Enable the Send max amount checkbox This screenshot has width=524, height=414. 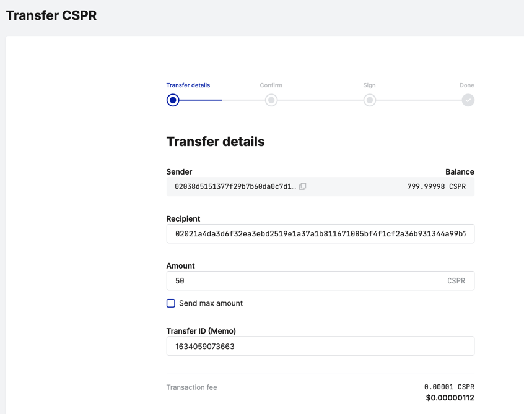[x=171, y=303]
